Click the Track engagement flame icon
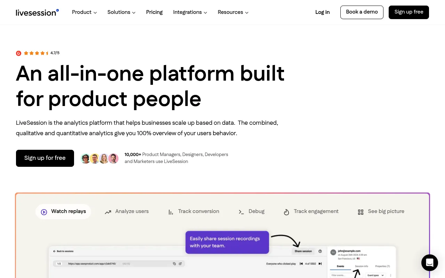The image size is (445, 278). [x=286, y=212]
